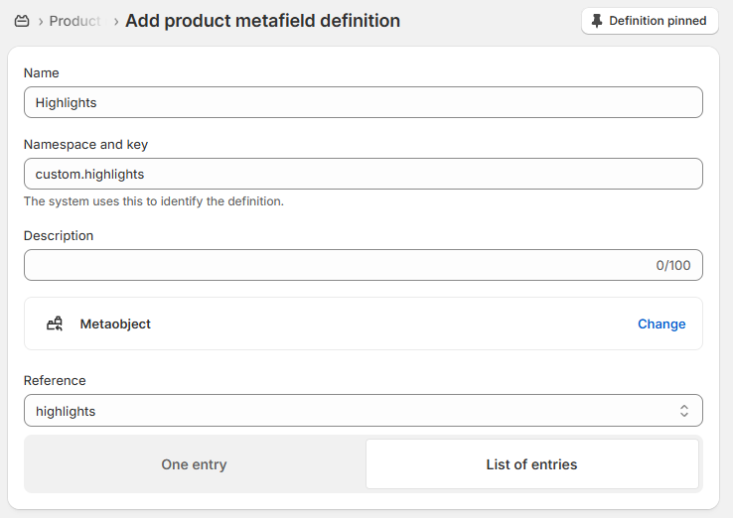Click the 0/100 character counter
This screenshot has width=733, height=518.
pyautogui.click(x=672, y=265)
